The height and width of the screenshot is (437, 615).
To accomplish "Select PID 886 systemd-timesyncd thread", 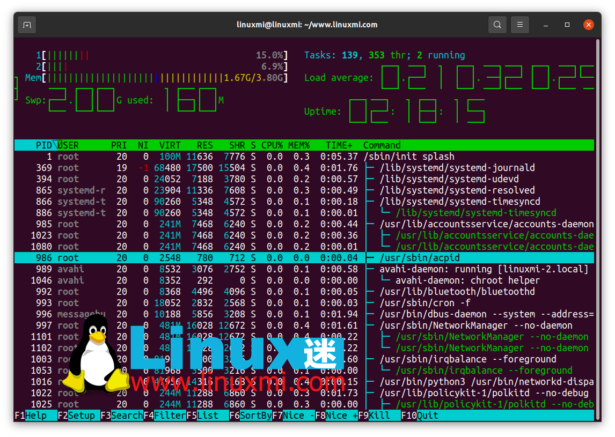I will click(x=304, y=213).
